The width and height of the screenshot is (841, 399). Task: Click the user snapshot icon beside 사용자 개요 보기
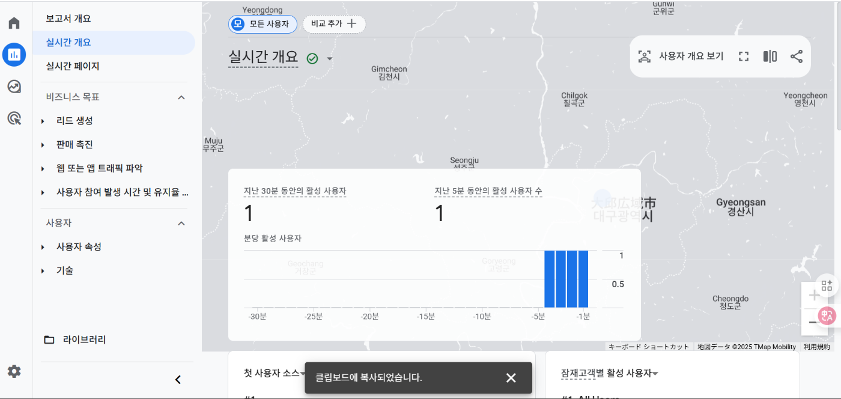645,56
